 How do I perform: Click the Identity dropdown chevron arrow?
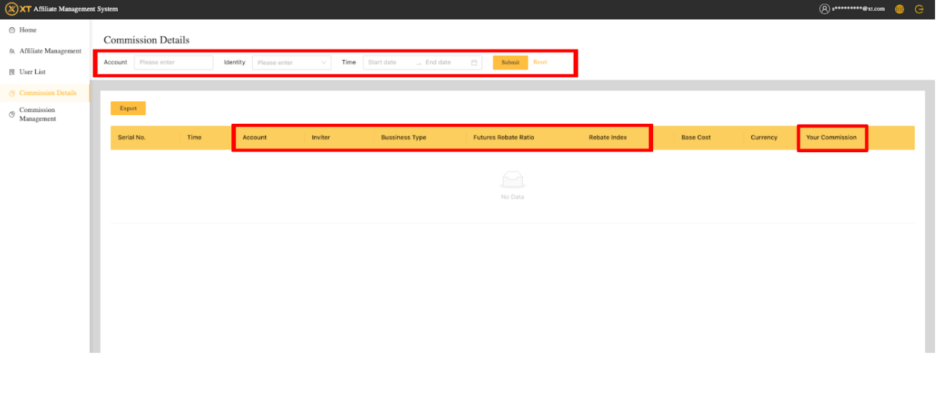pyautogui.click(x=324, y=63)
